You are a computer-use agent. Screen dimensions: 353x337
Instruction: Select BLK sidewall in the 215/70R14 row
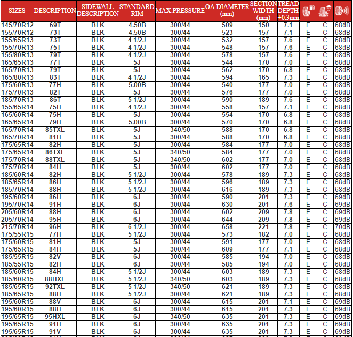click(x=98, y=227)
